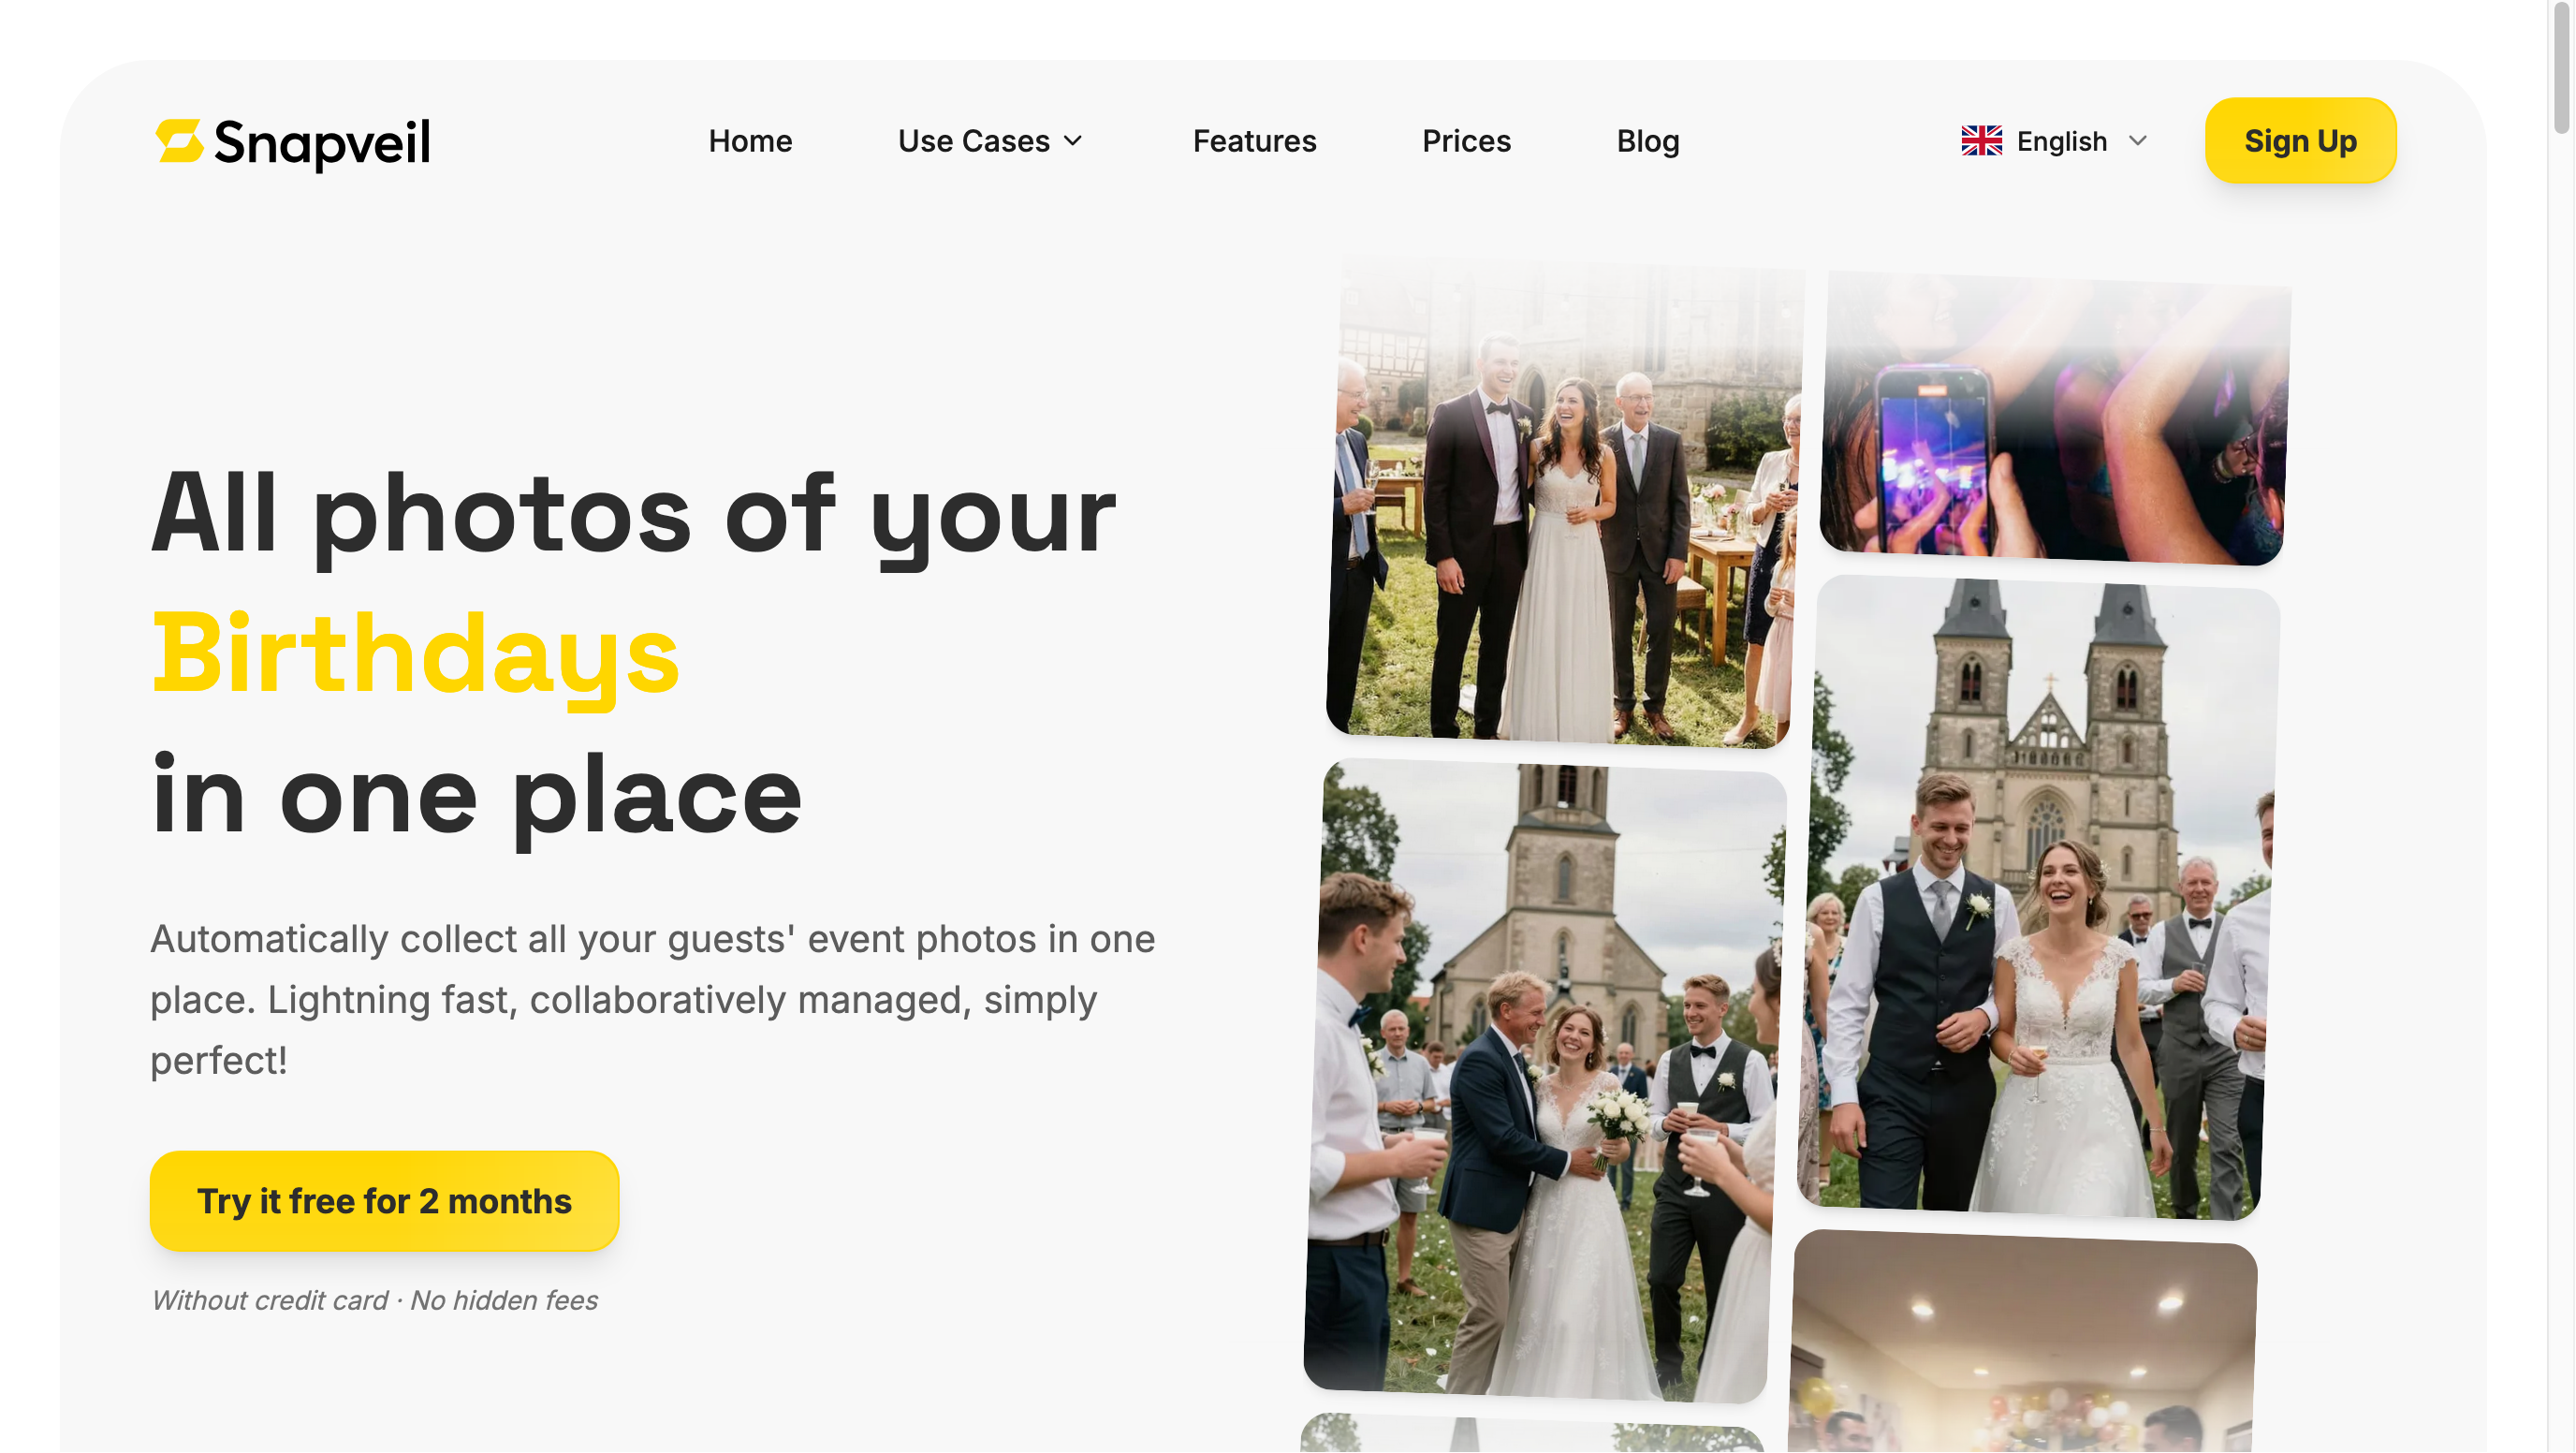Open the bride with bouquet group photo
Screen dimensions: 2576x1453
click(1545, 1080)
